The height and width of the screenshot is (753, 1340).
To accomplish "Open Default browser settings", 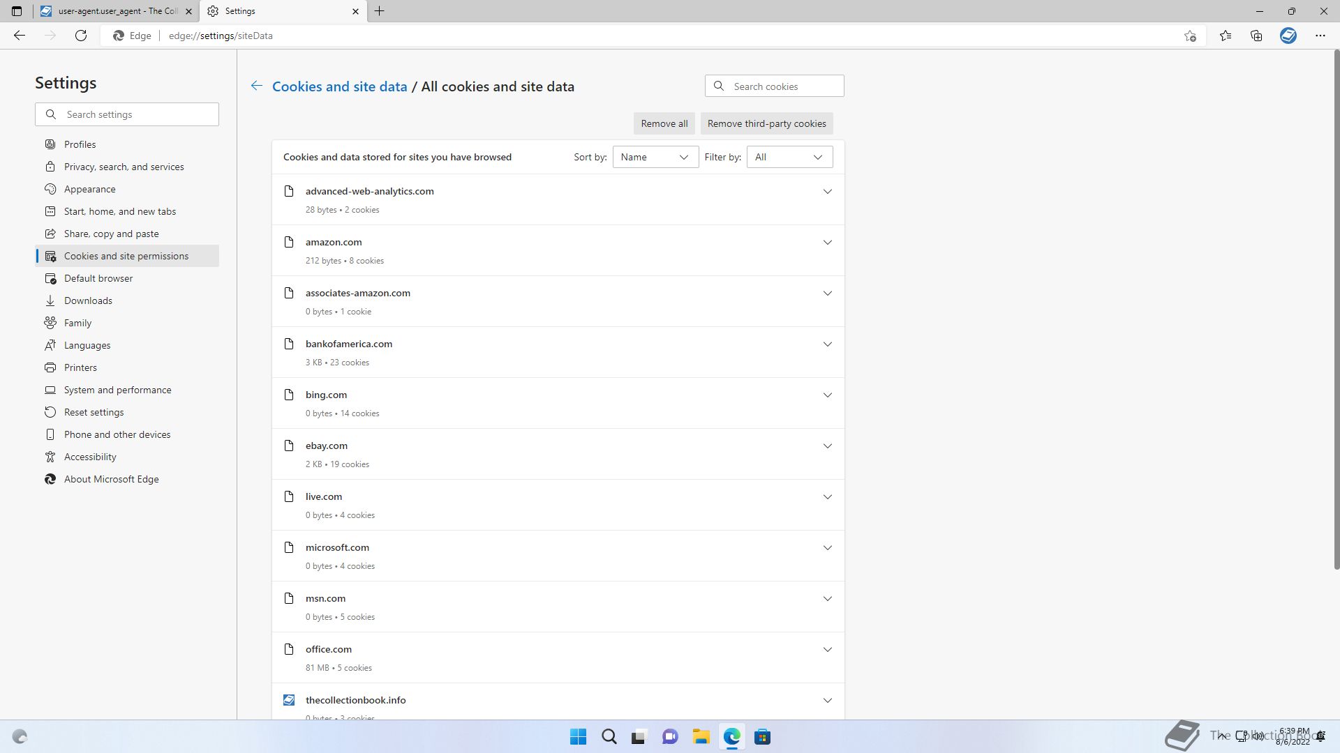I will pyautogui.click(x=127, y=278).
